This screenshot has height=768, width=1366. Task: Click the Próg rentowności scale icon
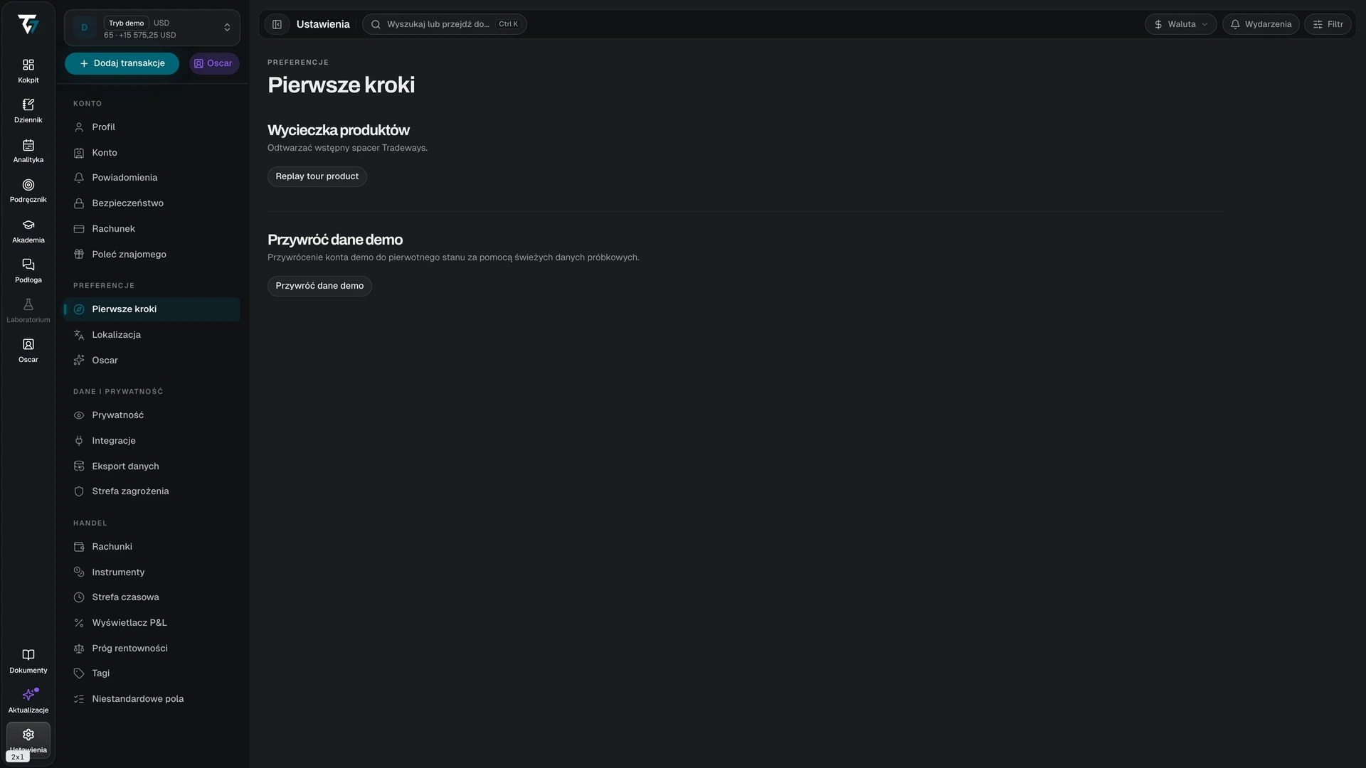coord(79,649)
